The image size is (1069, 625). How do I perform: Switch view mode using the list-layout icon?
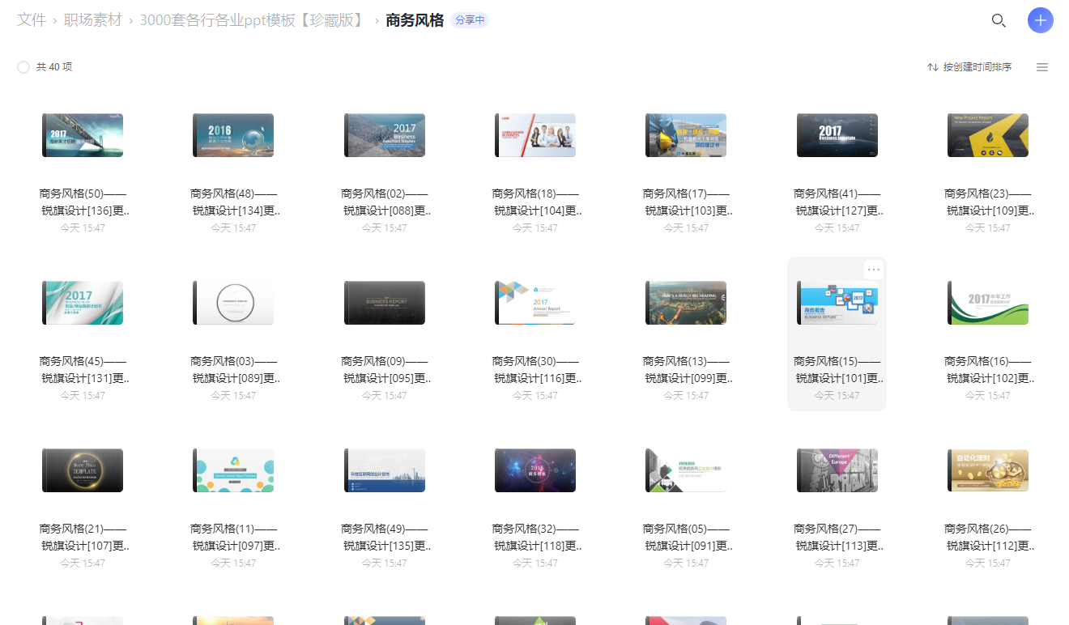pyautogui.click(x=1042, y=67)
